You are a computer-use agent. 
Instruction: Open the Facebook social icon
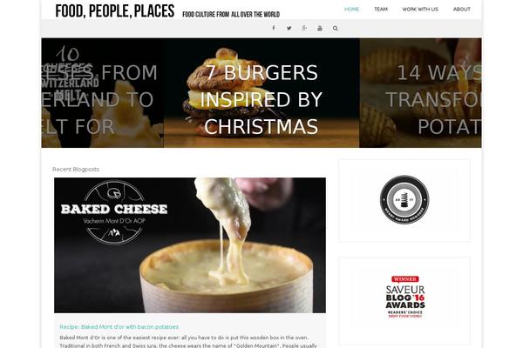coord(274,28)
